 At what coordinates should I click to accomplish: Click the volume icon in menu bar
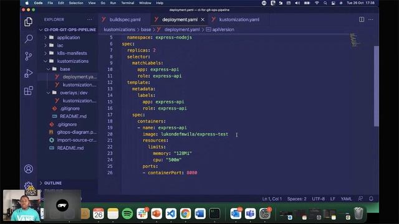tap(297, 3)
